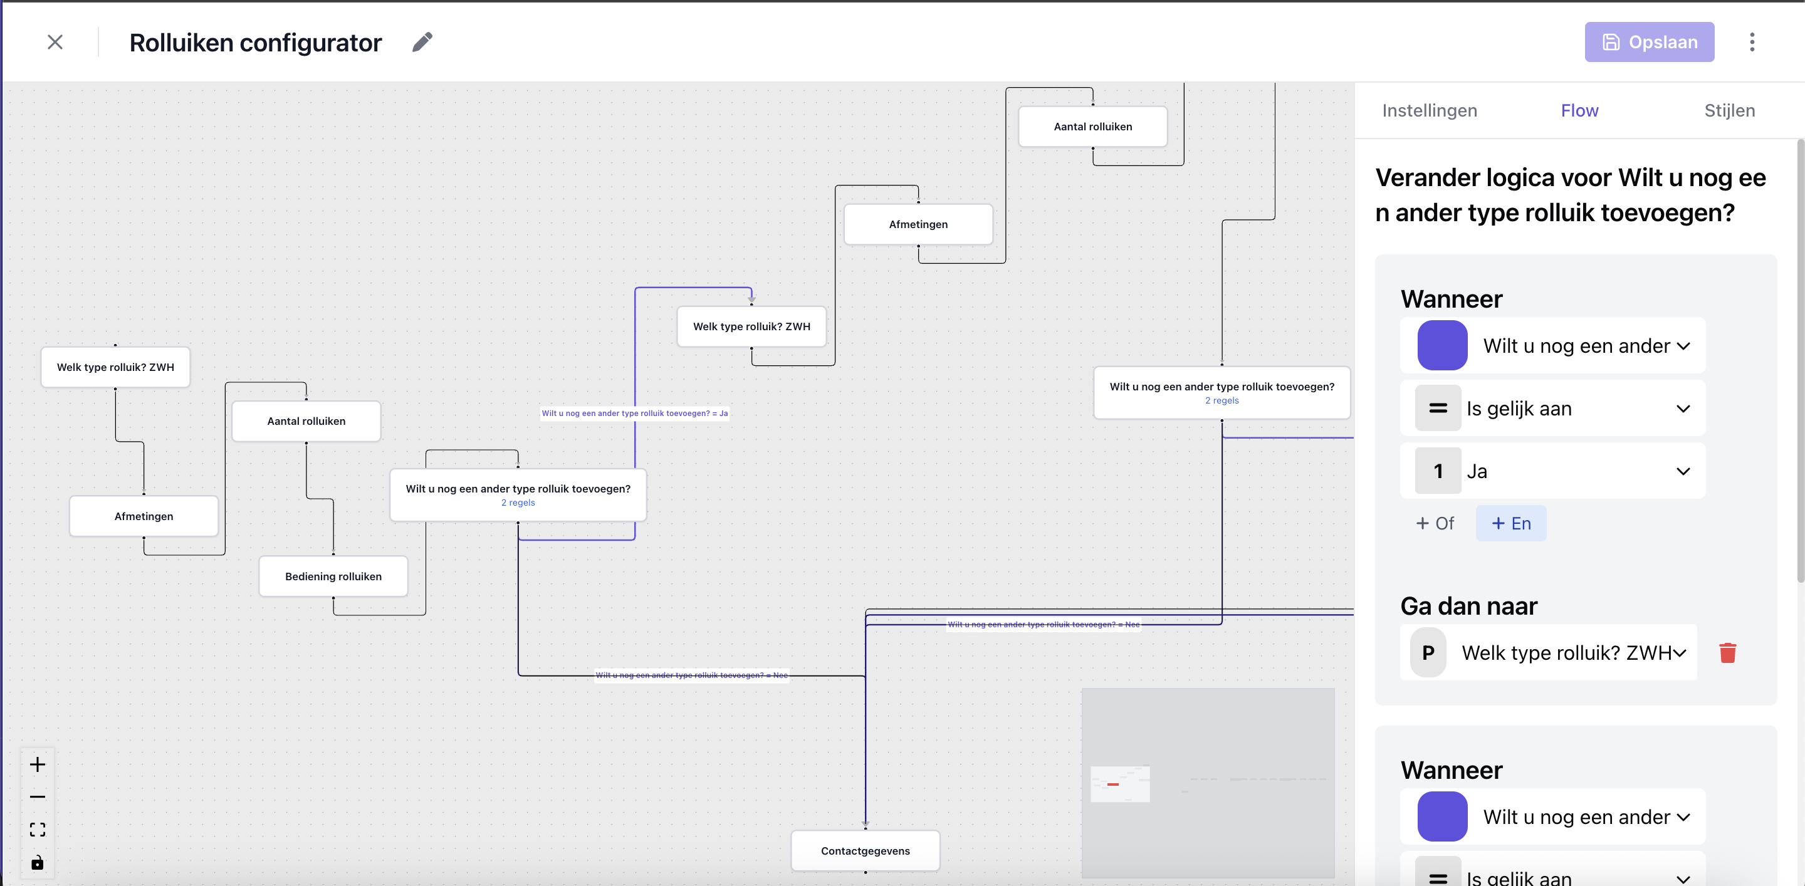This screenshot has height=886, width=1805.
Task: Delete the Ga dan naar rule with trash icon
Action: [x=1728, y=652]
